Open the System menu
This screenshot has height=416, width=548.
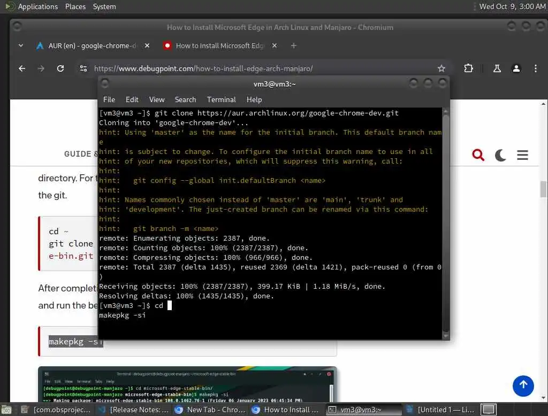(x=104, y=6)
